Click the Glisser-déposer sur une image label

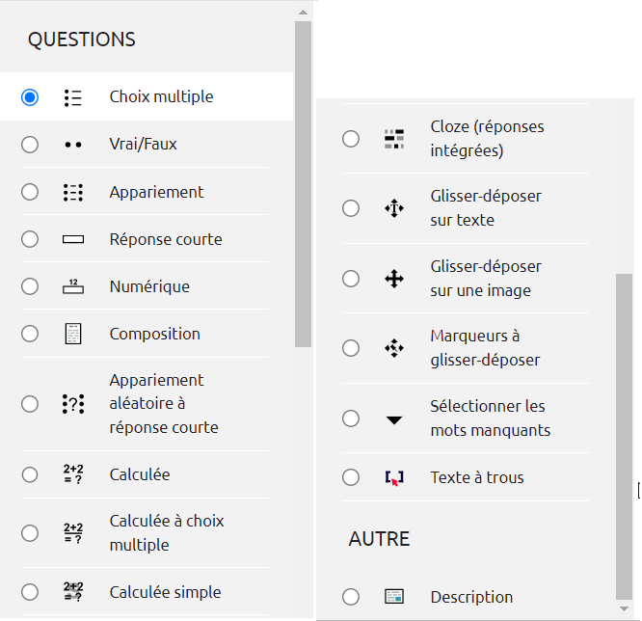(486, 278)
